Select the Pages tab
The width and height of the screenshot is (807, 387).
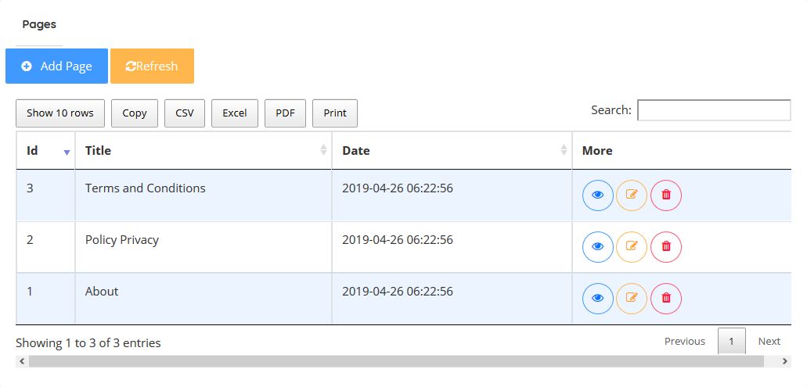pyautogui.click(x=39, y=25)
